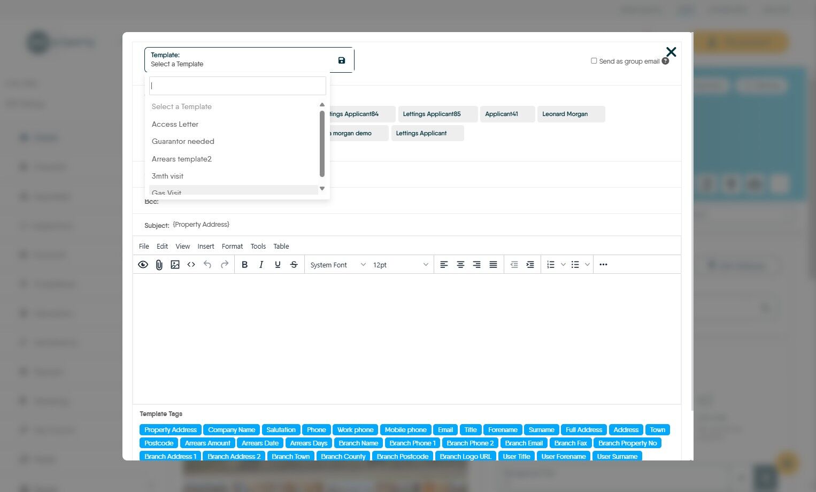Insert a bullet list
Screen dimensions: 816x492
click(575, 265)
